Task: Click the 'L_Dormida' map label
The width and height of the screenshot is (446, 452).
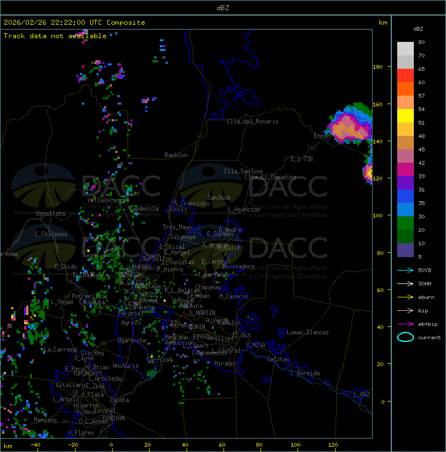Action: (305, 373)
